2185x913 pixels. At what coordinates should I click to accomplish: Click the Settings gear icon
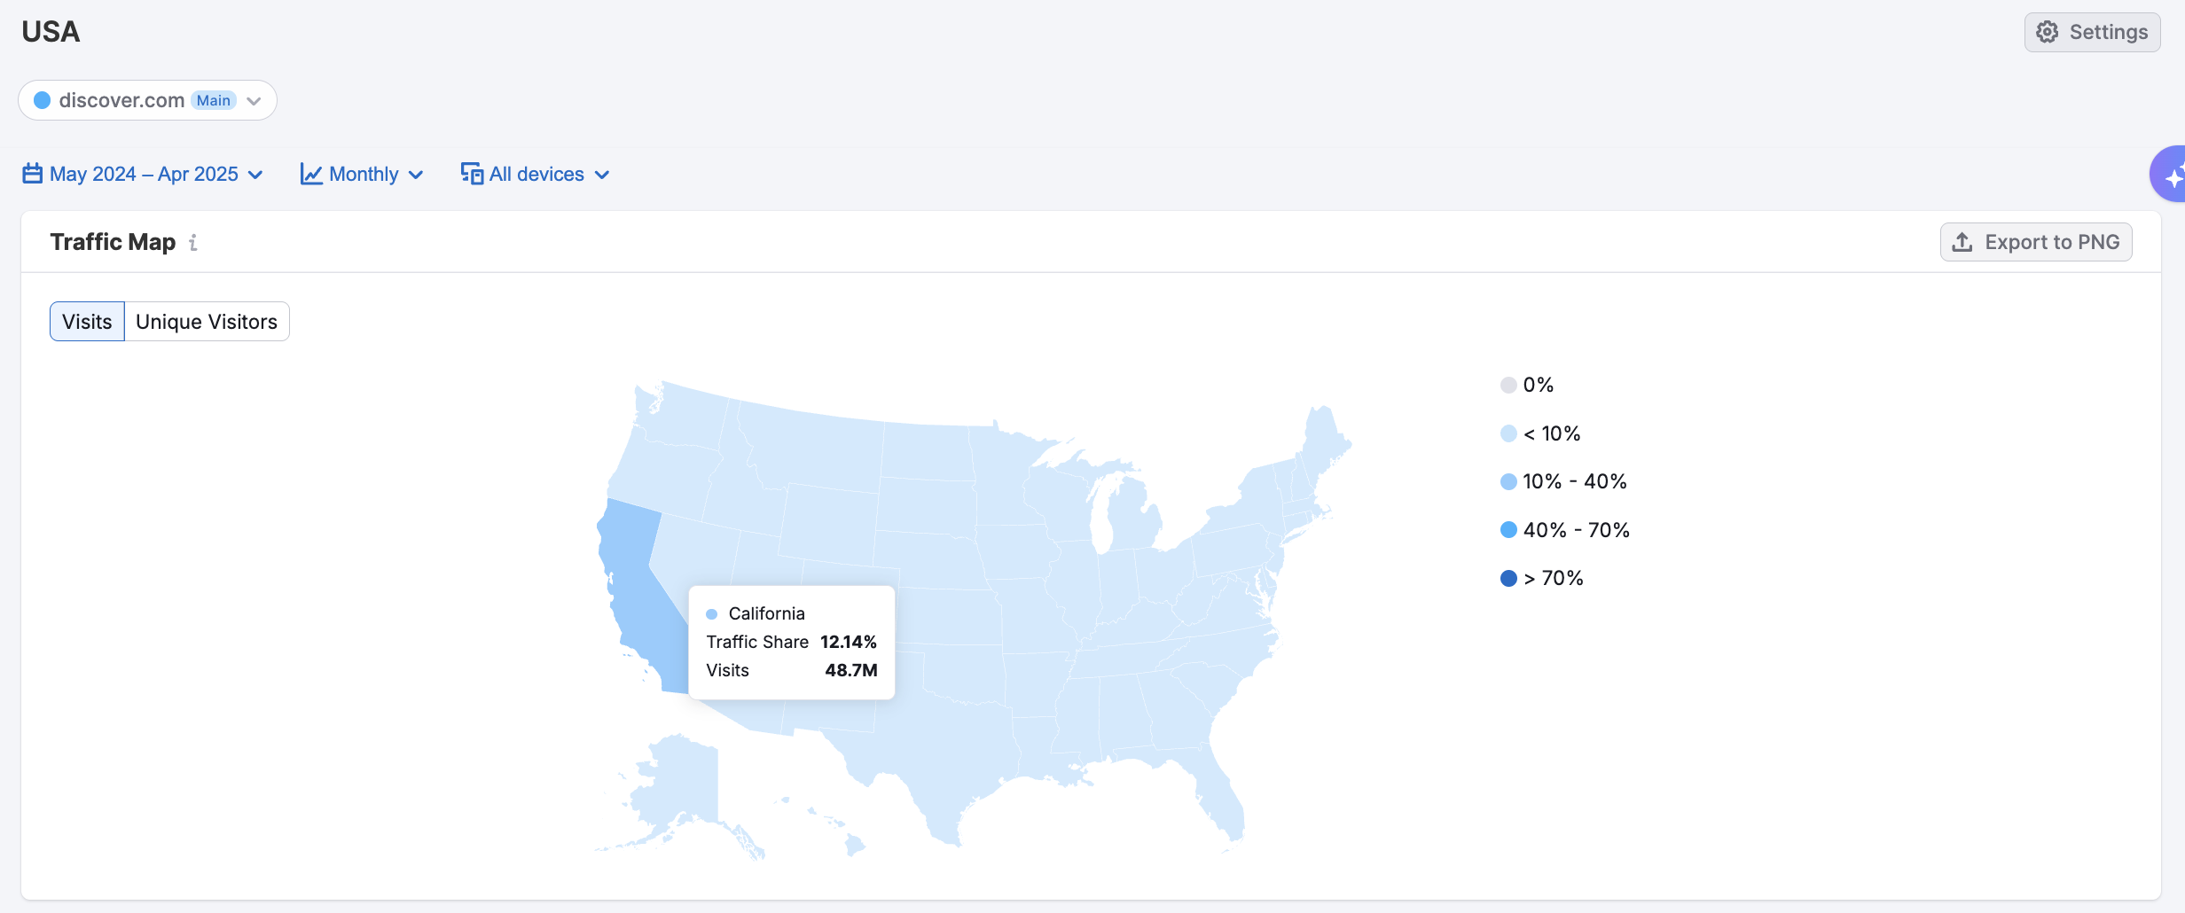tap(2047, 33)
